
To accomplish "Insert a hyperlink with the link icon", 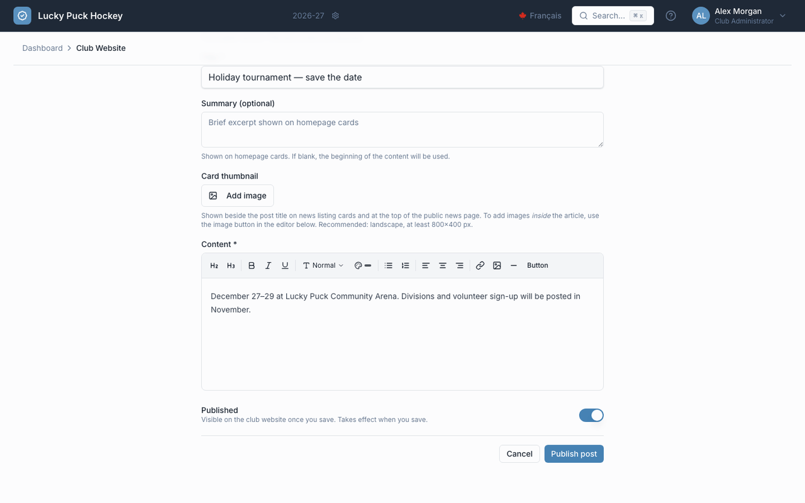I will [x=480, y=265].
